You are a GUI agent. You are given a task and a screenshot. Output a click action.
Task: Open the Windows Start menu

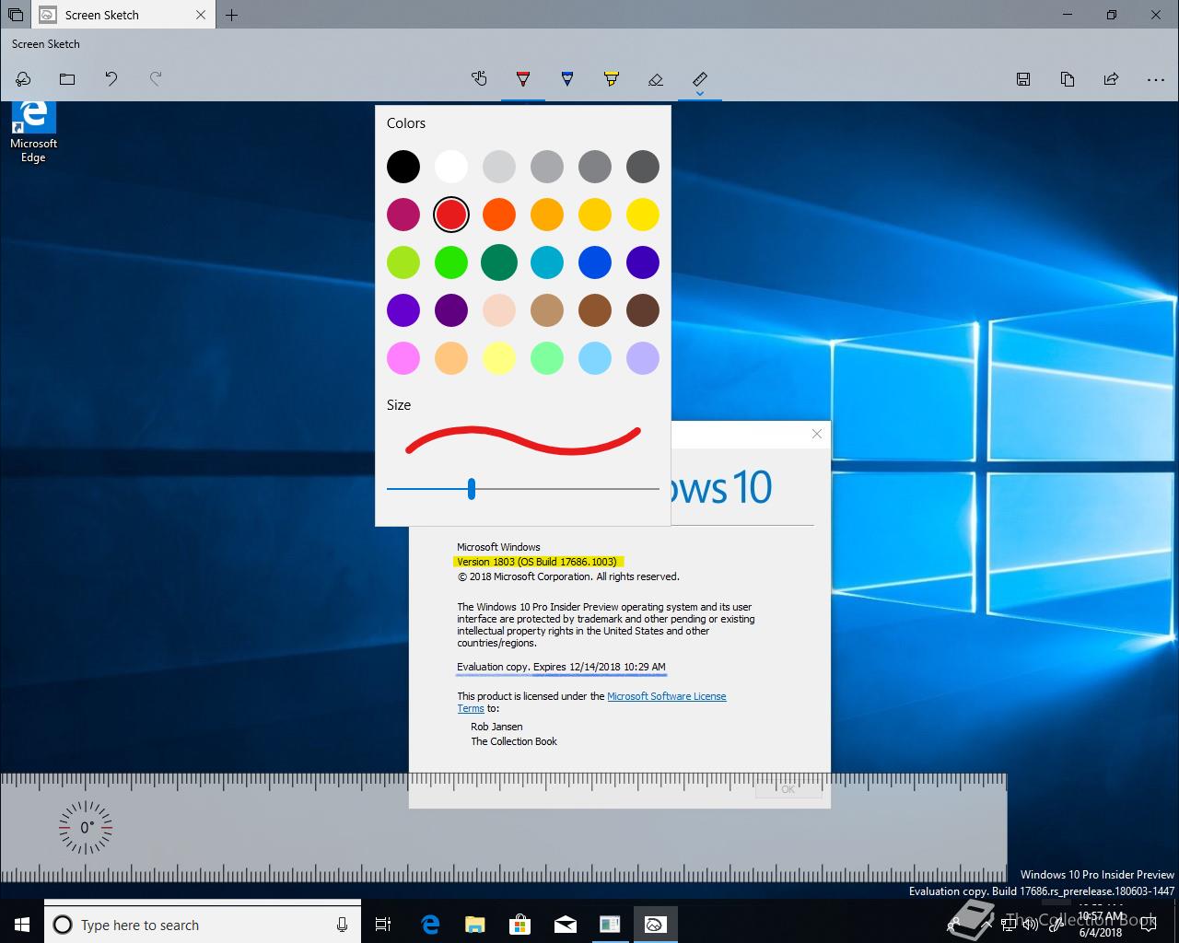coord(22,925)
